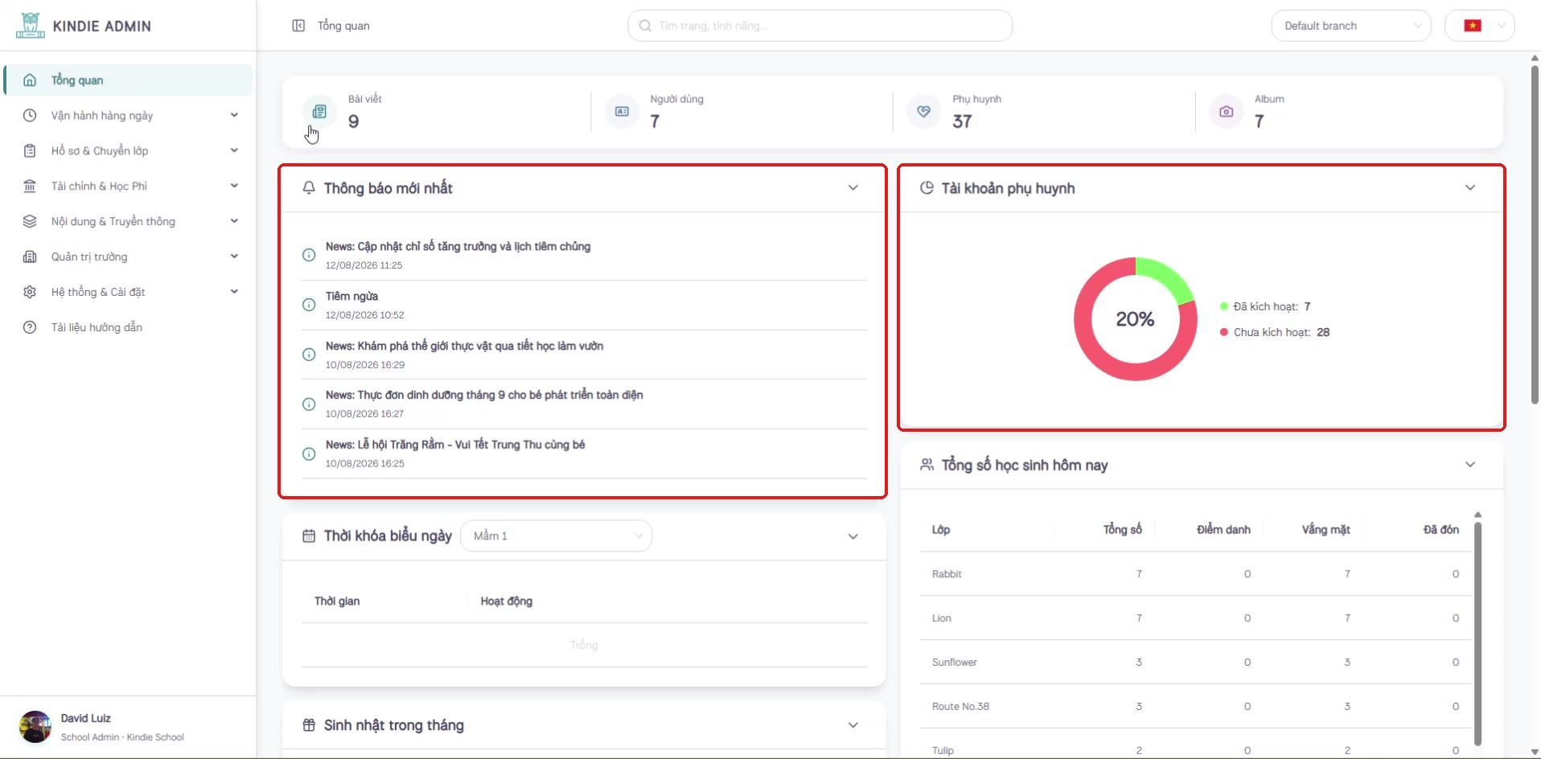Click the info icon beside Tiêm ngừa notification
The image size is (1541, 759).
pyautogui.click(x=309, y=305)
